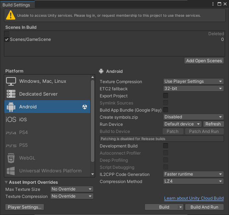Close the Build Settings window
The height and width of the screenshot is (215, 229).
click(x=225, y=4)
